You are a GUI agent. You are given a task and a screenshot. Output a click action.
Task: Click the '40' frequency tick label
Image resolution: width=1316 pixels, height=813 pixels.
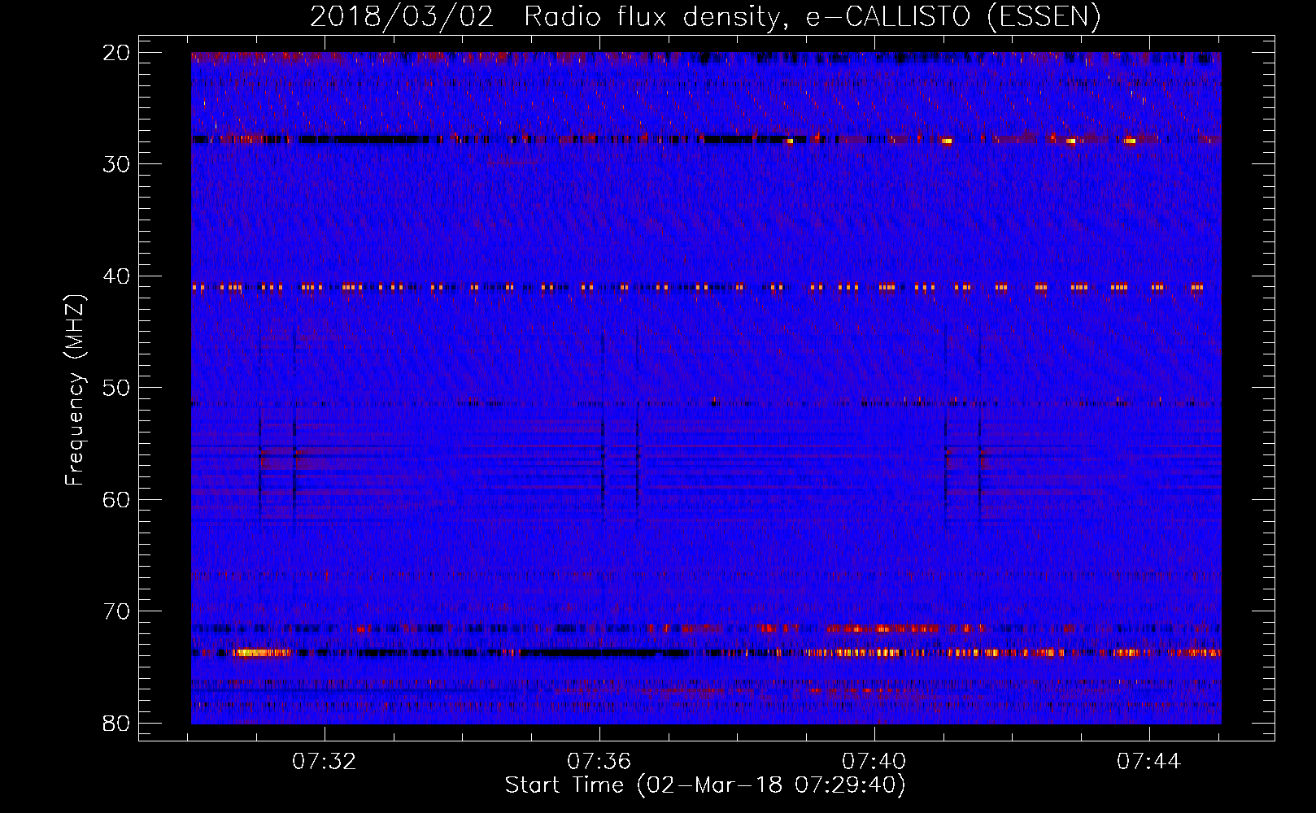point(116,276)
